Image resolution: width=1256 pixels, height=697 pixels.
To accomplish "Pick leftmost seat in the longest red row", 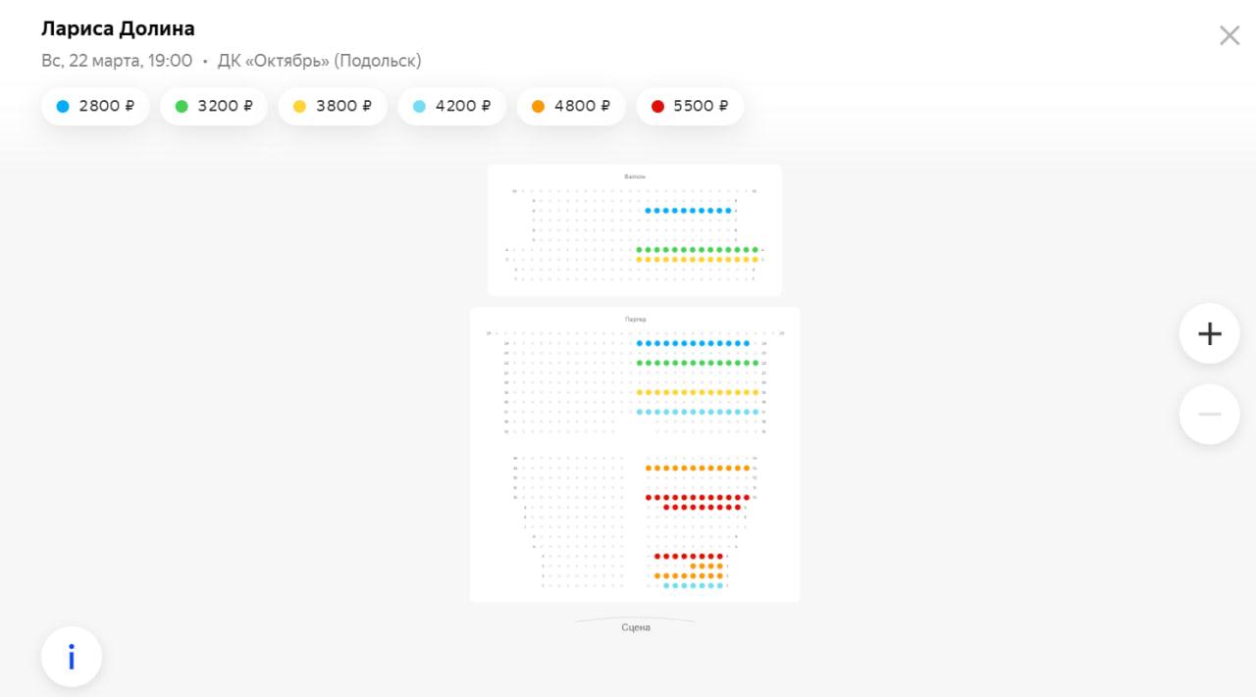I will [648, 497].
